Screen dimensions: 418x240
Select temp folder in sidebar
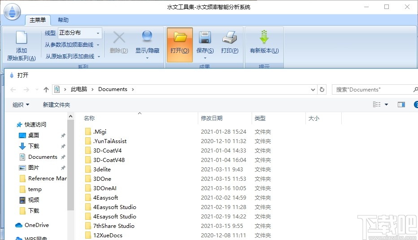coord(30,189)
